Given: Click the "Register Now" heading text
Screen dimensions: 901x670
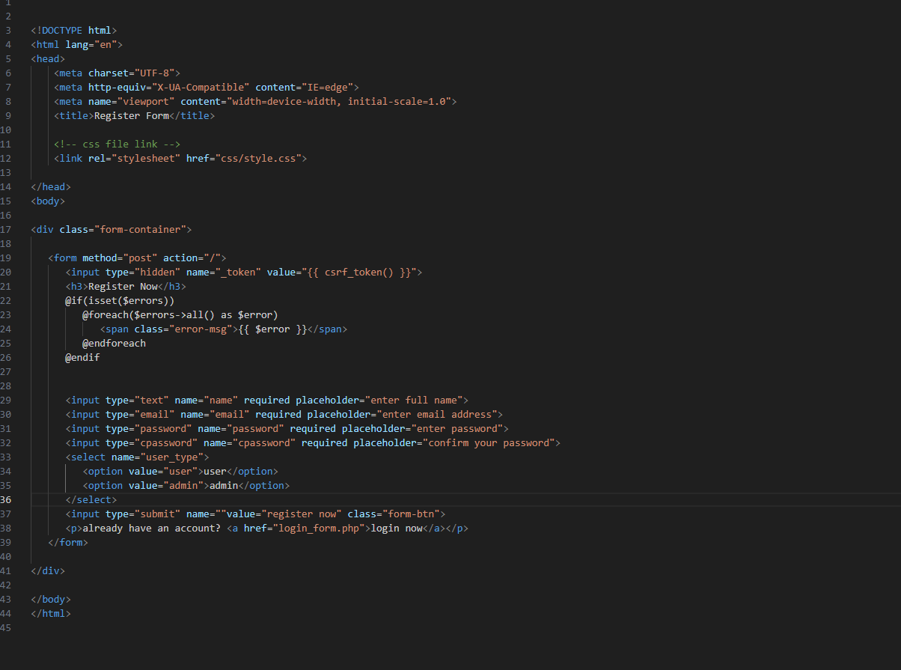Looking at the screenshot, I should (123, 287).
